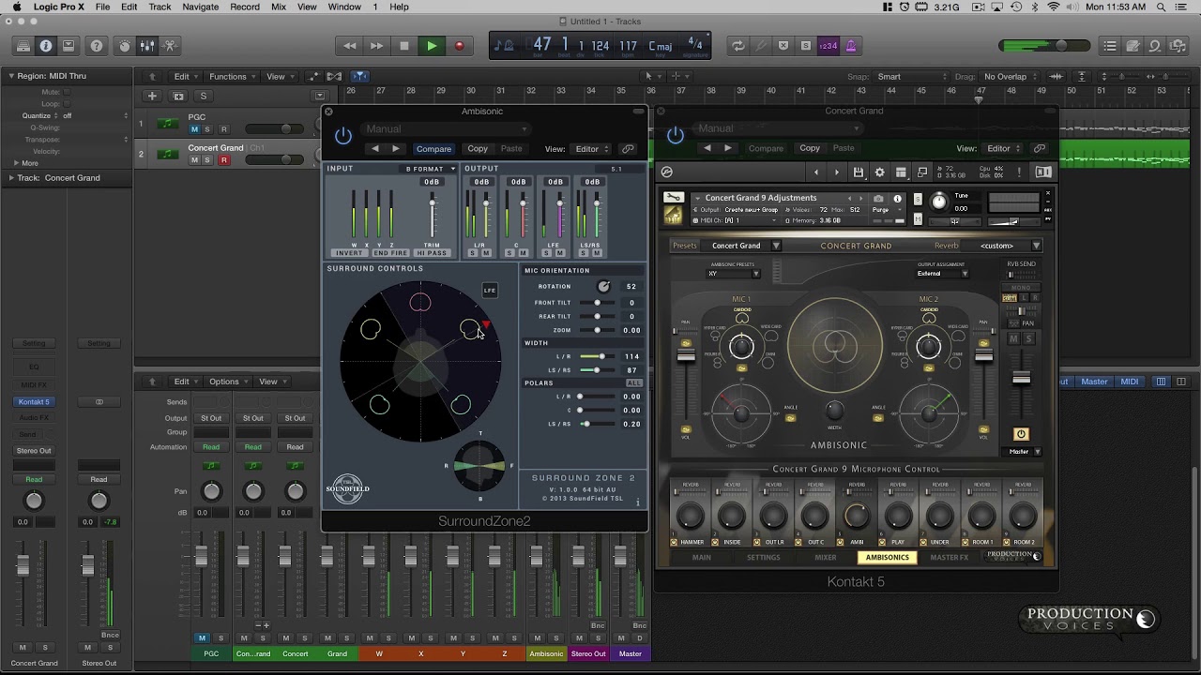This screenshot has height=675, width=1201.
Task: Adjust the Rotation knob in Mic Orientation
Action: point(602,286)
